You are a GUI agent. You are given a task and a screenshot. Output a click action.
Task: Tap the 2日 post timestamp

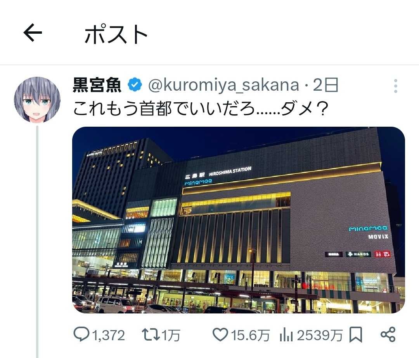(x=326, y=85)
